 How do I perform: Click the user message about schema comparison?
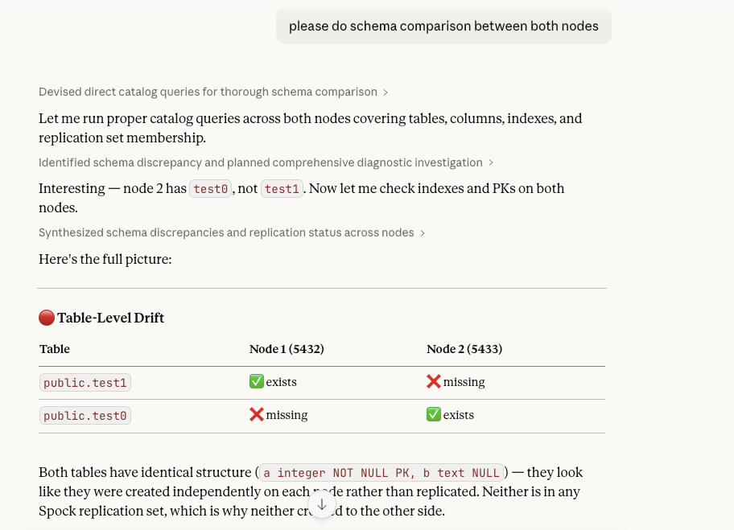tap(443, 26)
